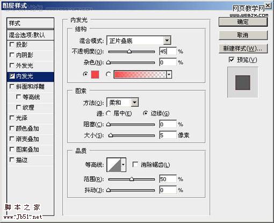Click the 大小 size field showing 5
The width and height of the screenshot is (274, 223).
point(168,135)
